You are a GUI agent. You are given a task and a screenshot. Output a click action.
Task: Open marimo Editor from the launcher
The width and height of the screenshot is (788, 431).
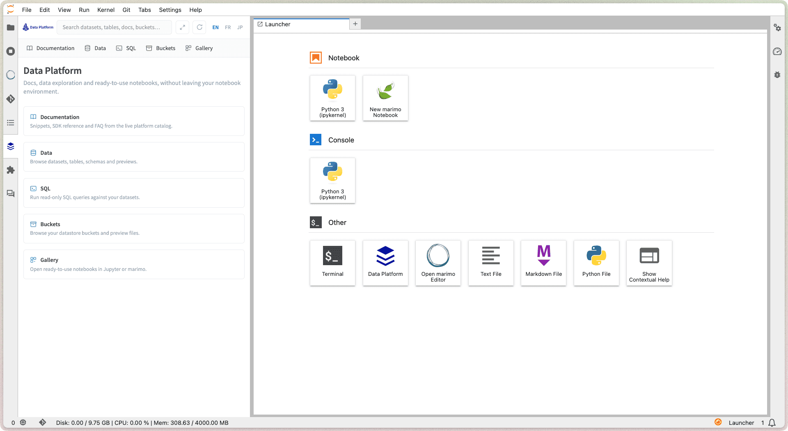pos(438,263)
